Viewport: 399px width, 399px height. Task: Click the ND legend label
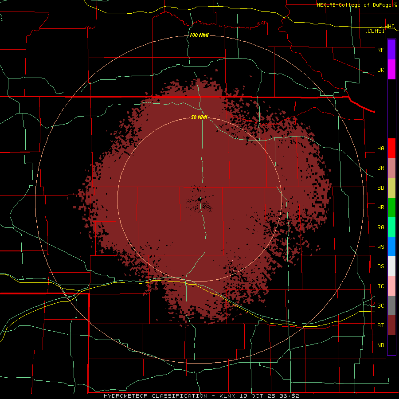[x=380, y=345]
